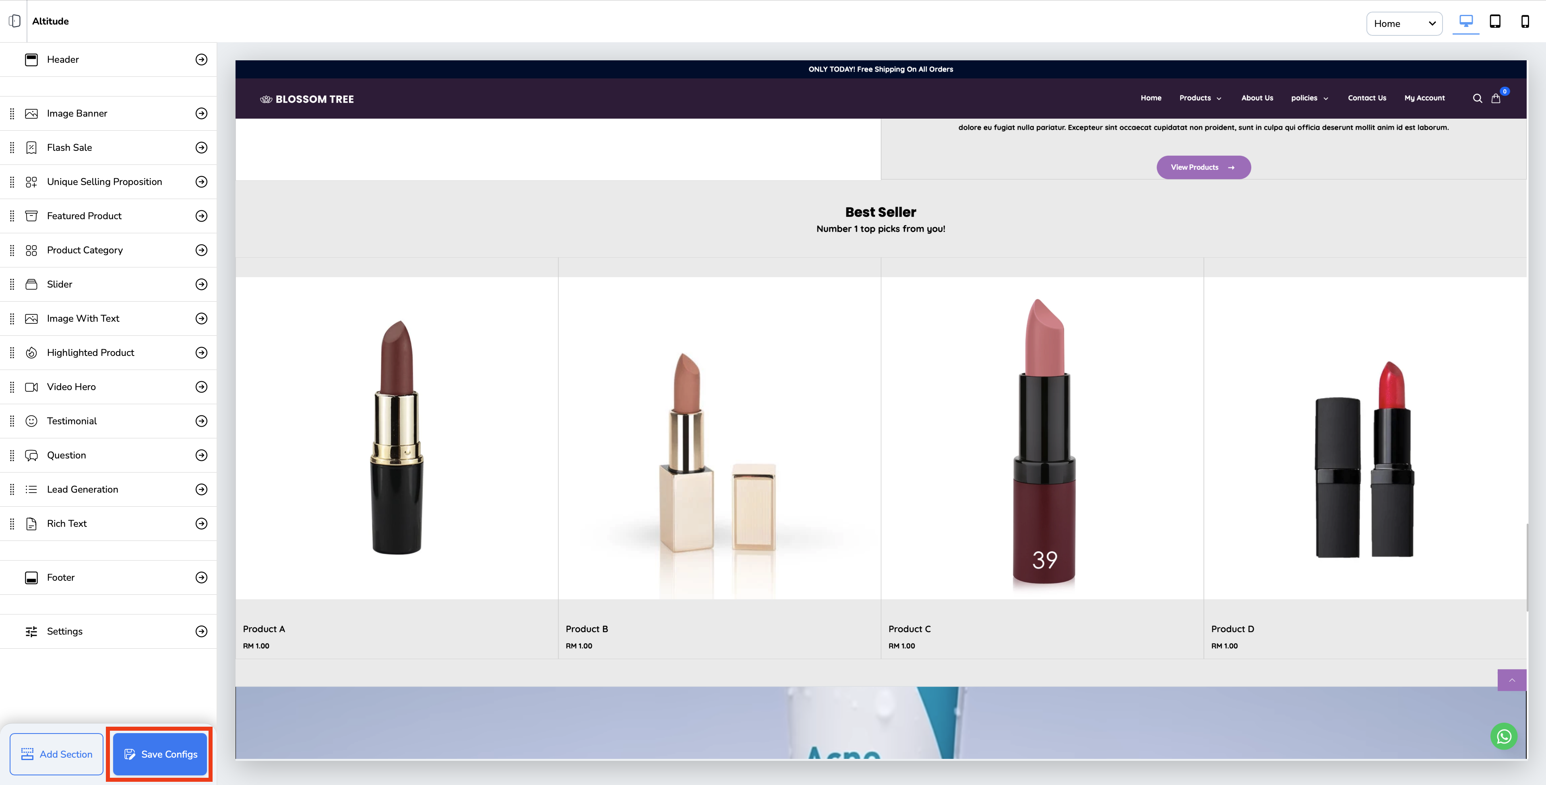Viewport: 1546px width, 785px height.
Task: Click drag handle beside Flash Sale
Action: (x=12, y=148)
